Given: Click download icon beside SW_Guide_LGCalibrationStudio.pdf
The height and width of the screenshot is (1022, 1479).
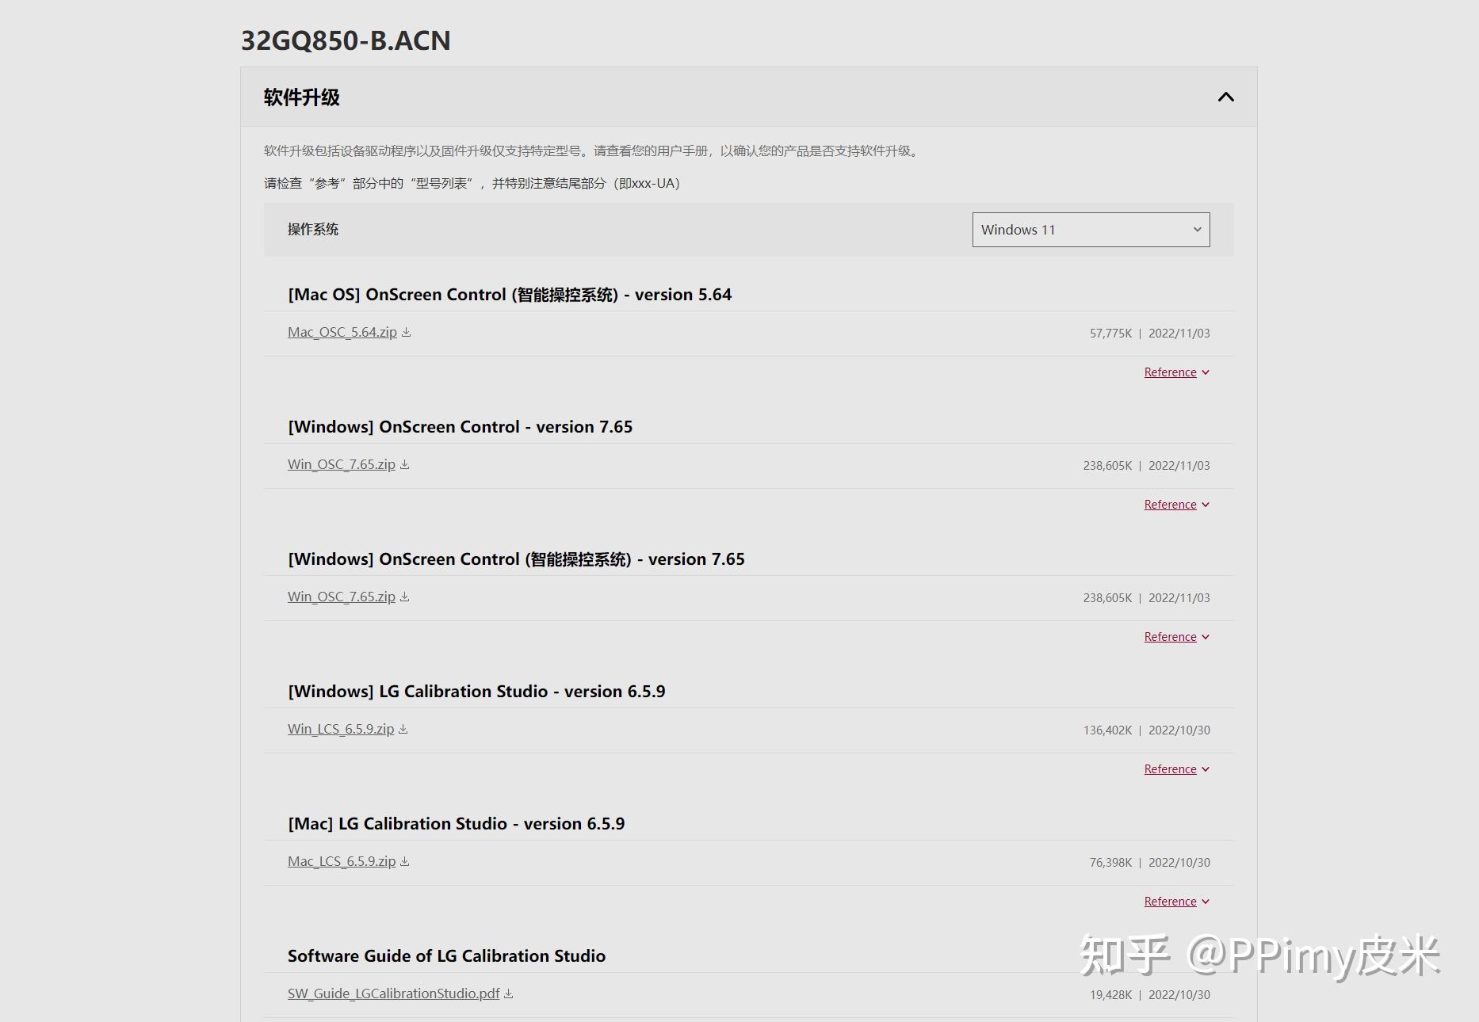Looking at the screenshot, I should pyautogui.click(x=509, y=994).
